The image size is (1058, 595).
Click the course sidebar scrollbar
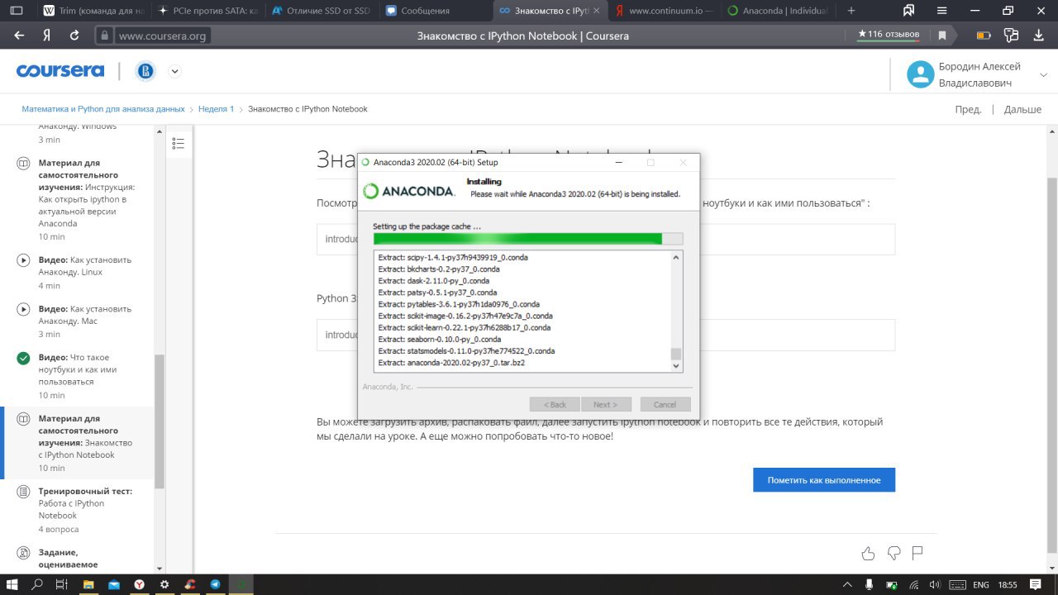pyautogui.click(x=160, y=421)
